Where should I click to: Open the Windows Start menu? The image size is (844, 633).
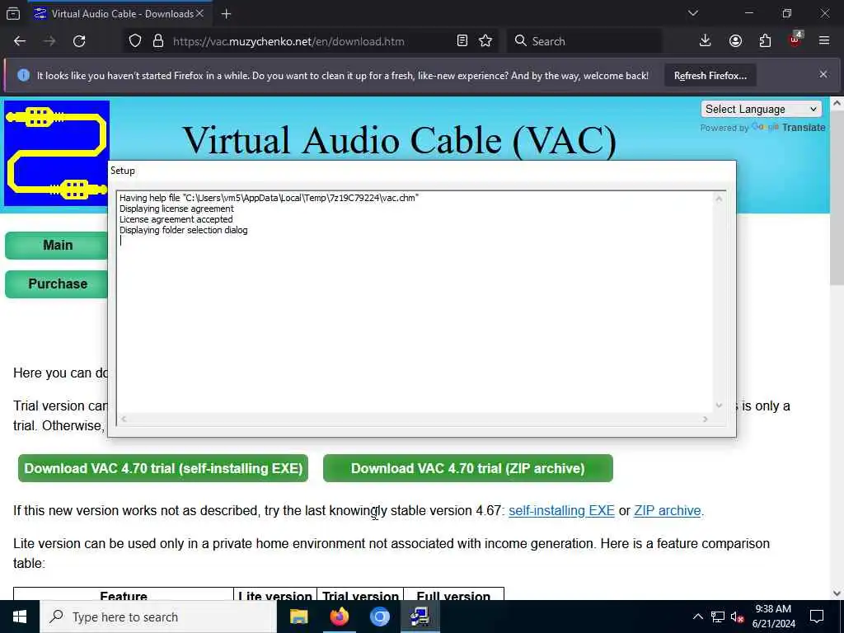20,617
